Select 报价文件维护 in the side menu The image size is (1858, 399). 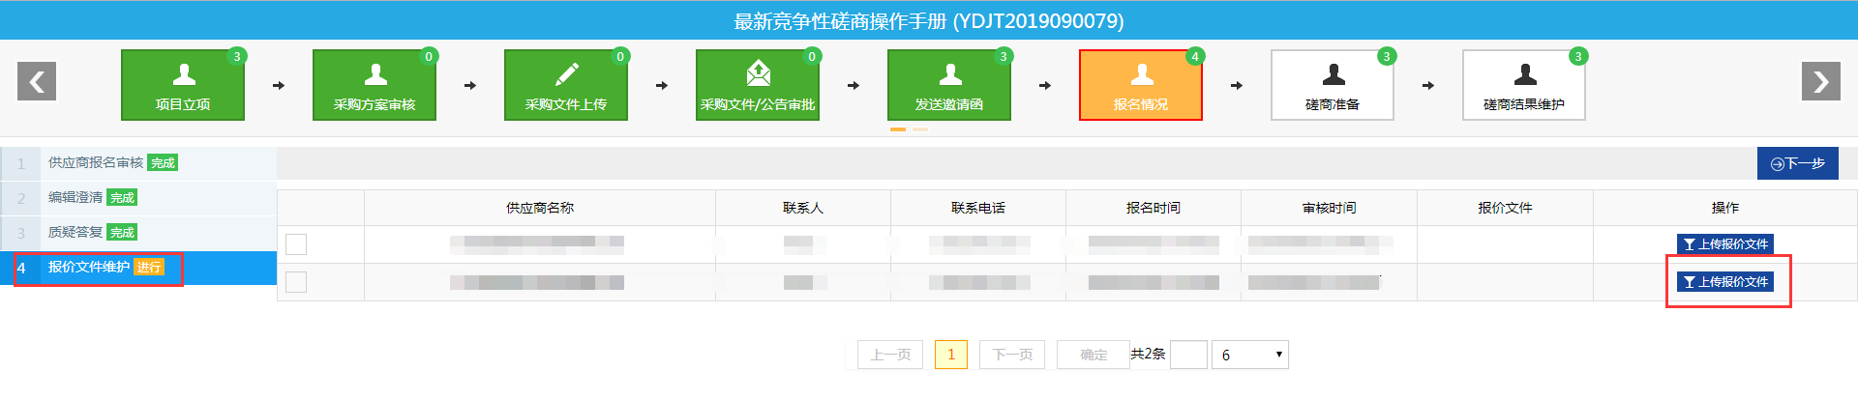coord(89,268)
